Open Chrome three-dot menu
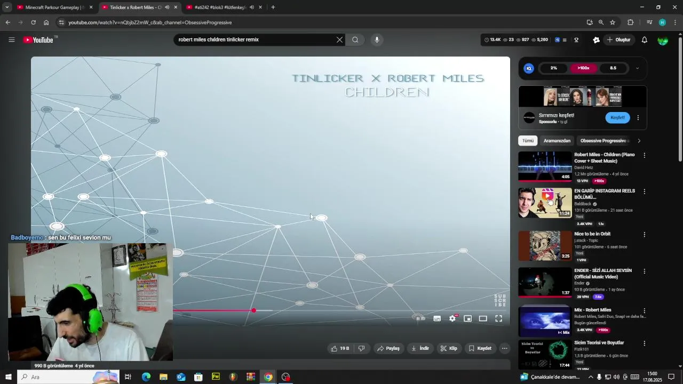This screenshot has height=384, width=683. click(676, 22)
